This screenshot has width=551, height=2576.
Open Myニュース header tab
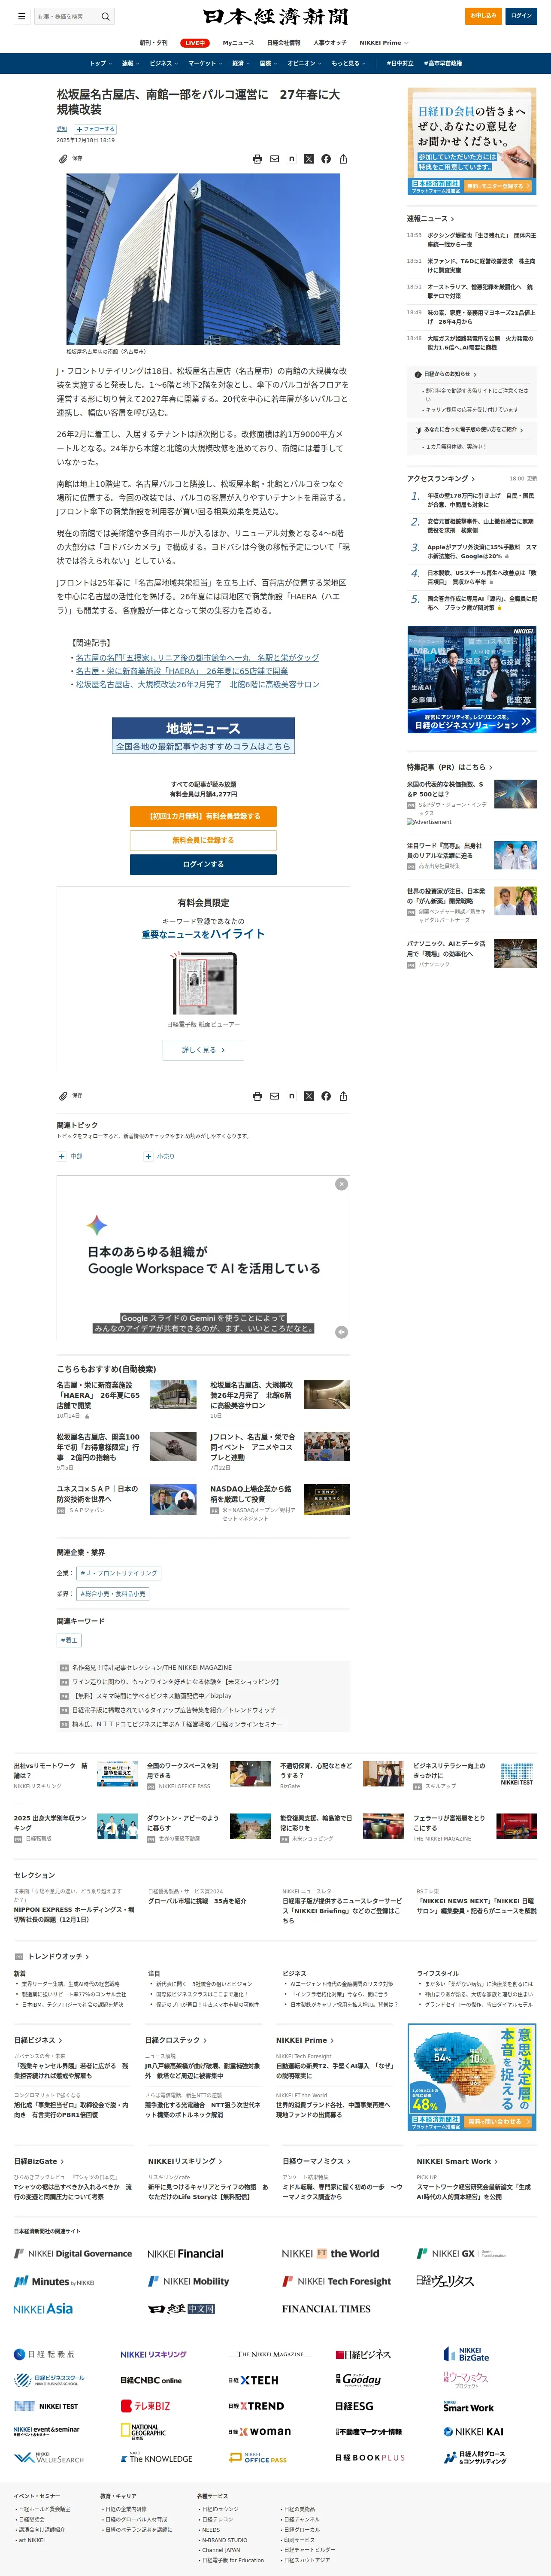point(238,43)
